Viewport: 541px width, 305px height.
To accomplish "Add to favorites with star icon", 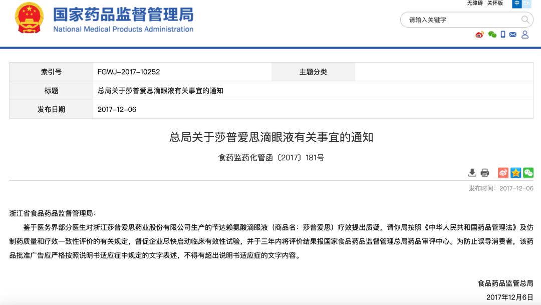I will [x=516, y=173].
